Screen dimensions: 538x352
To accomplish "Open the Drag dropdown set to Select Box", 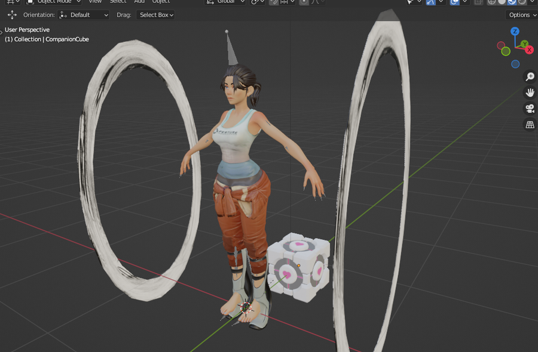I will coord(155,15).
